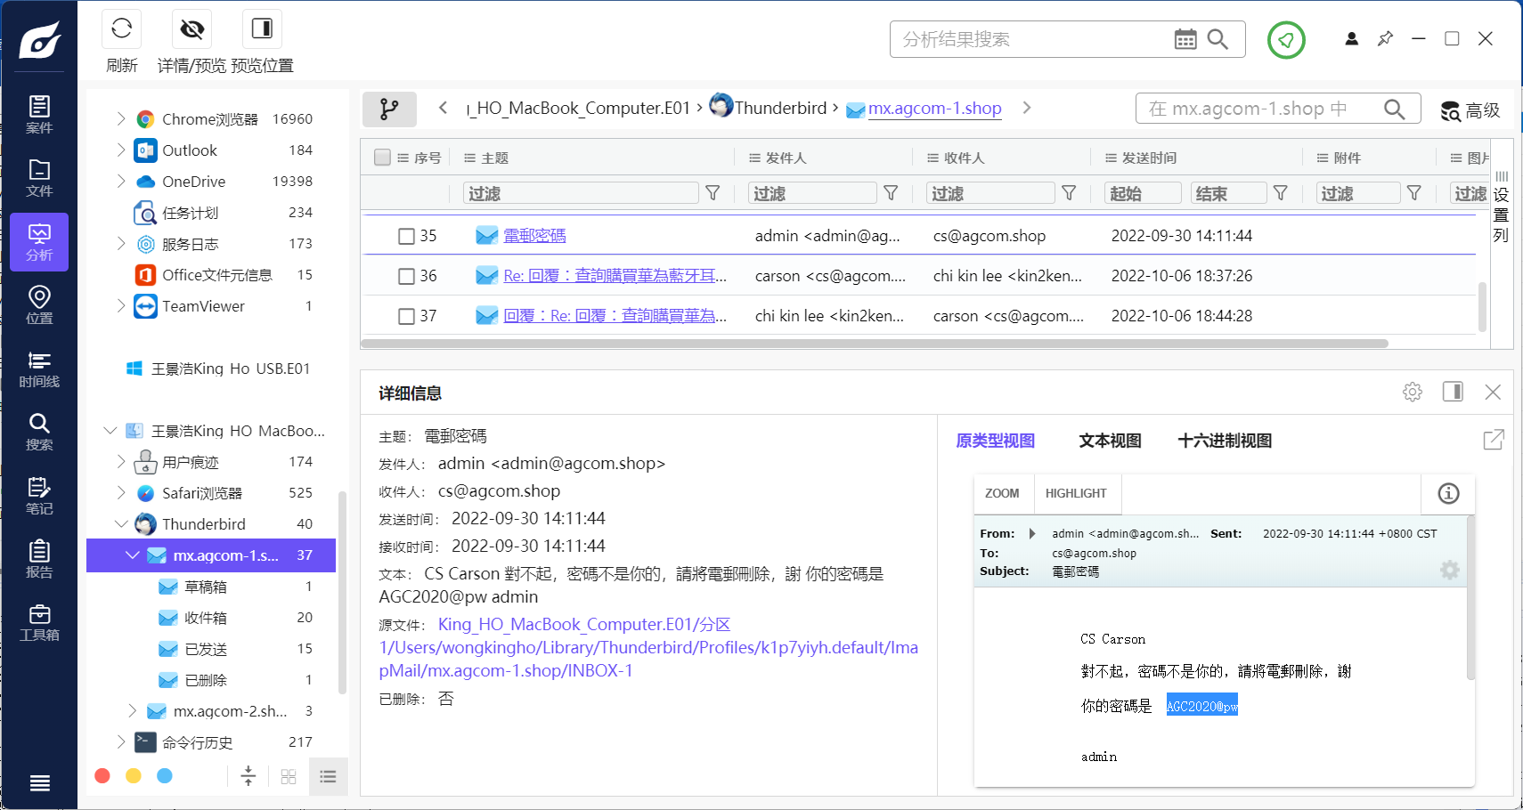Screen dimensions: 1523x810
Task: Click the yellow color dot filter
Action: [134, 776]
